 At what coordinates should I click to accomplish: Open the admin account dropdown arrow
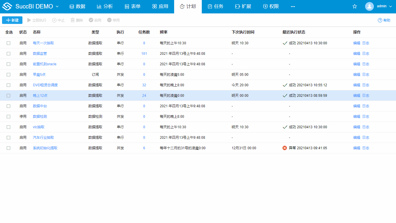(390, 6)
